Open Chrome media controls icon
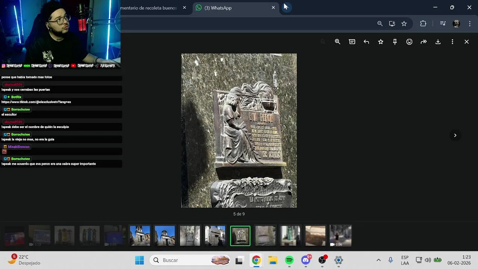 click(x=443, y=24)
